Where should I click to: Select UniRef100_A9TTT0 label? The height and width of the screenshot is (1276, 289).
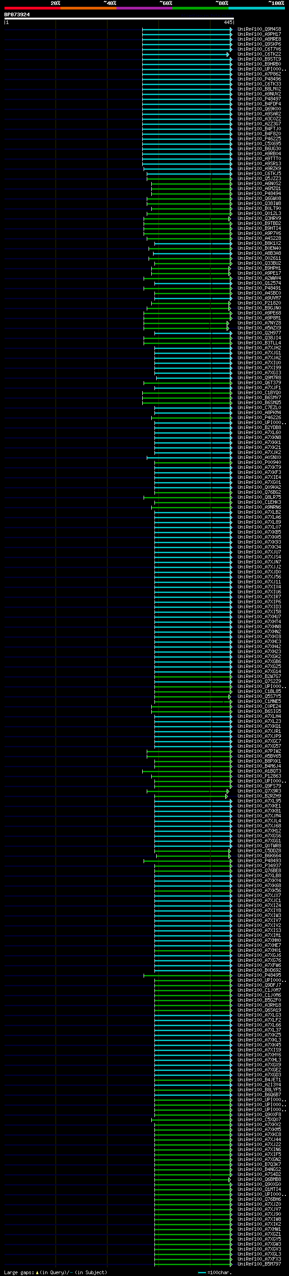[x=259, y=158]
